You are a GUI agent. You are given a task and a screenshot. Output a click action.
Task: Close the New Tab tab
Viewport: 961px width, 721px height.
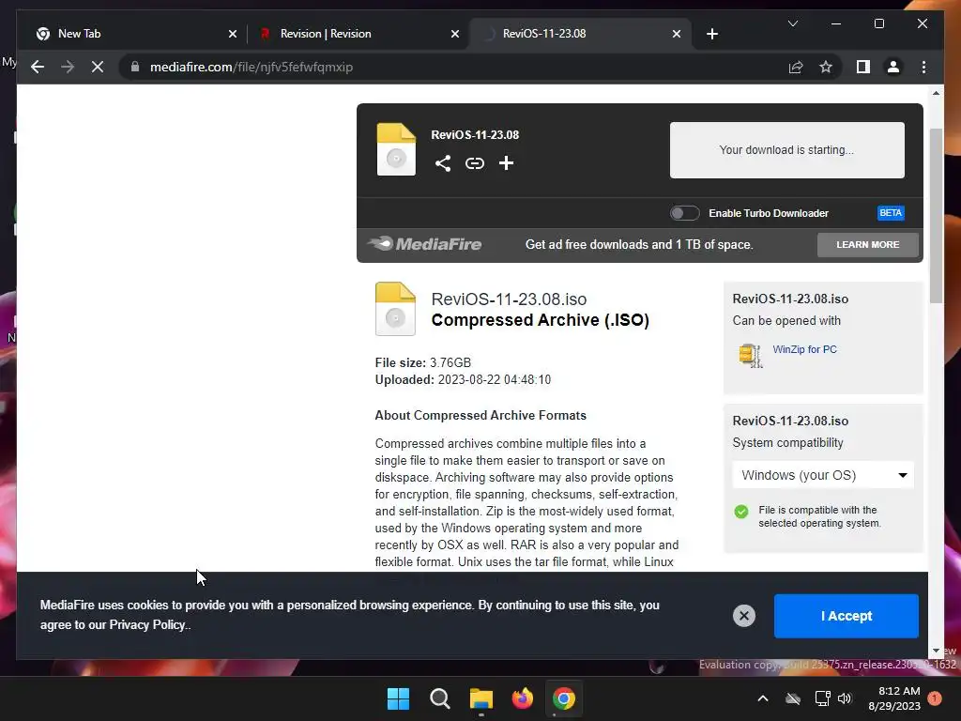233,34
